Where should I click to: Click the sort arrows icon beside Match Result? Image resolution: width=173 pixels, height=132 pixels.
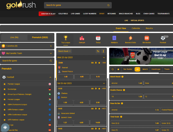click(98, 51)
